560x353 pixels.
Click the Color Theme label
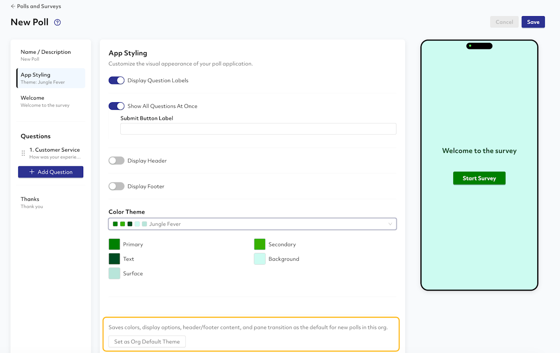coord(126,212)
